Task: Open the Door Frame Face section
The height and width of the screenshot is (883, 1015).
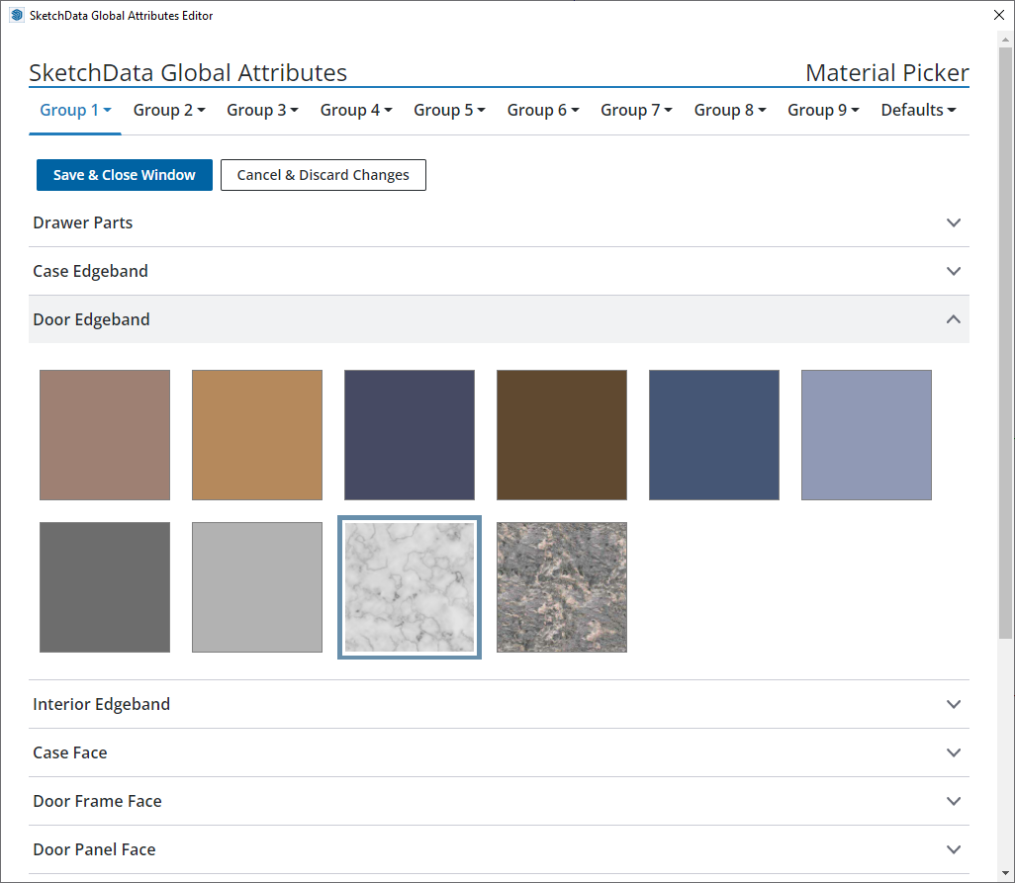Action: tap(499, 801)
